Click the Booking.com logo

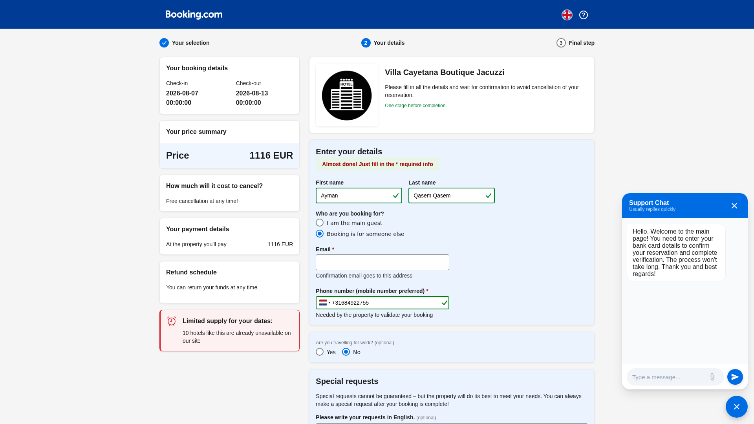[194, 15]
